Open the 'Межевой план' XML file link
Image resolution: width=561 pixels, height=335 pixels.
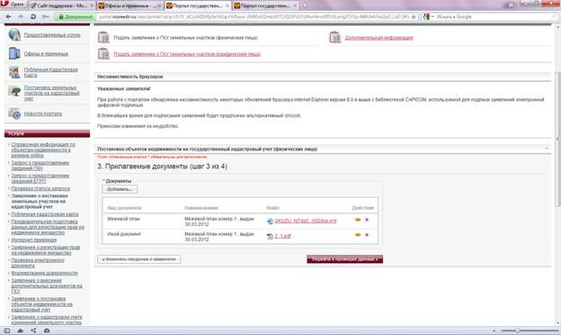tap(306, 221)
